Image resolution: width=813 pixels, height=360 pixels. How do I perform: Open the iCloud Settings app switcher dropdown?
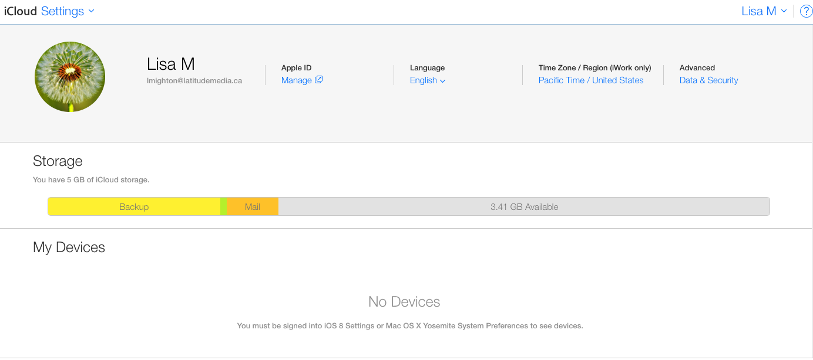click(x=68, y=11)
